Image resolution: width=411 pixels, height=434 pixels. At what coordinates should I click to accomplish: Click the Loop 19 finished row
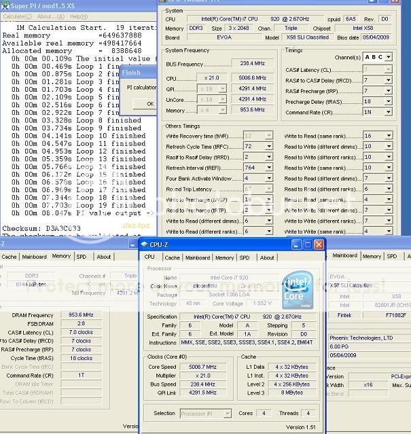click(x=79, y=205)
